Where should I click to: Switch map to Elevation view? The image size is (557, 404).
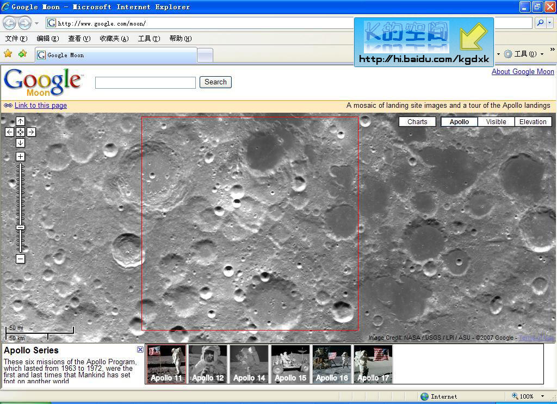click(533, 122)
